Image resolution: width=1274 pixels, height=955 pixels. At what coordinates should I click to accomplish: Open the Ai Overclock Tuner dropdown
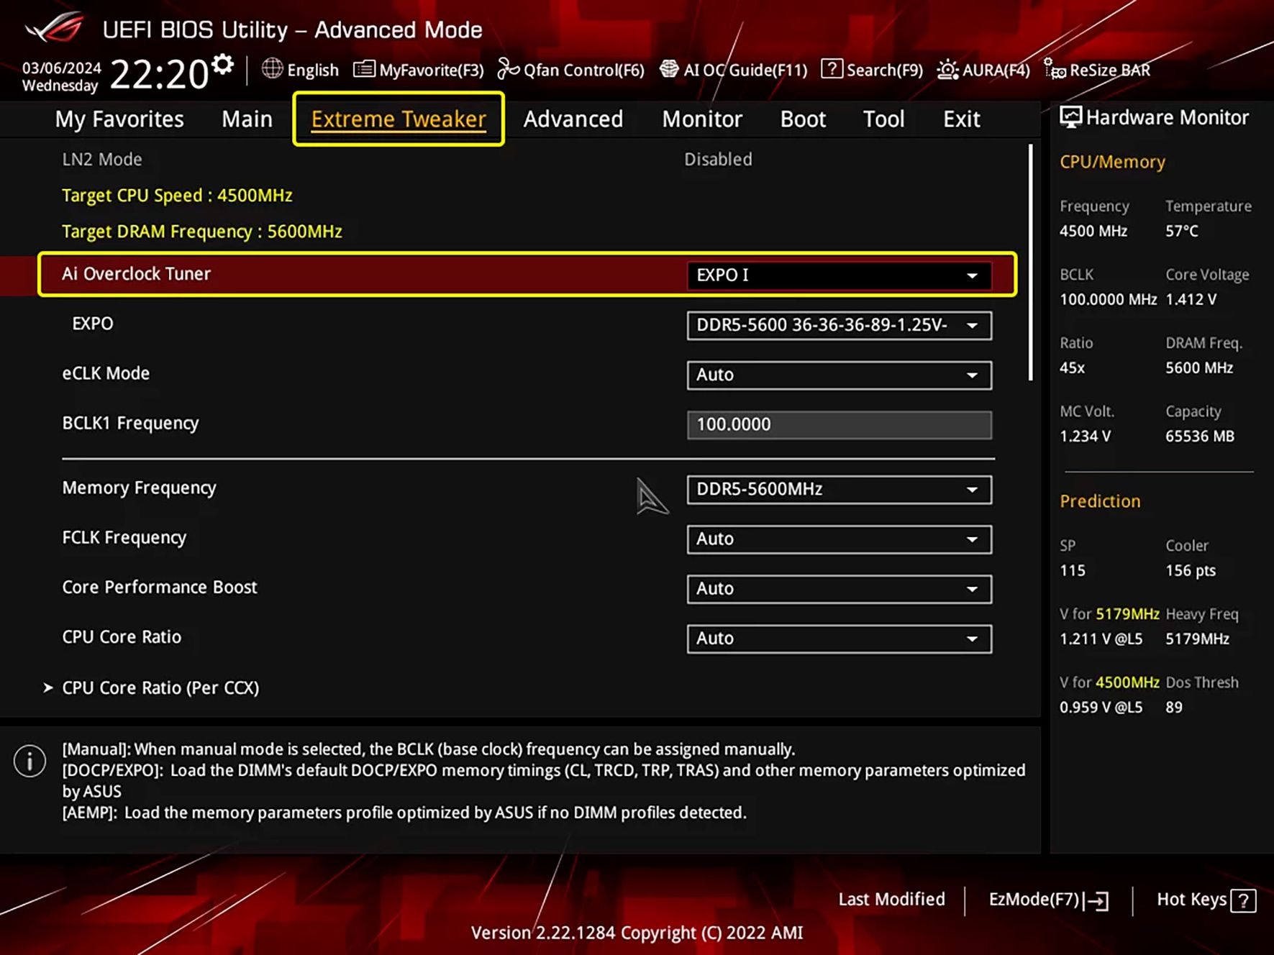tap(839, 275)
